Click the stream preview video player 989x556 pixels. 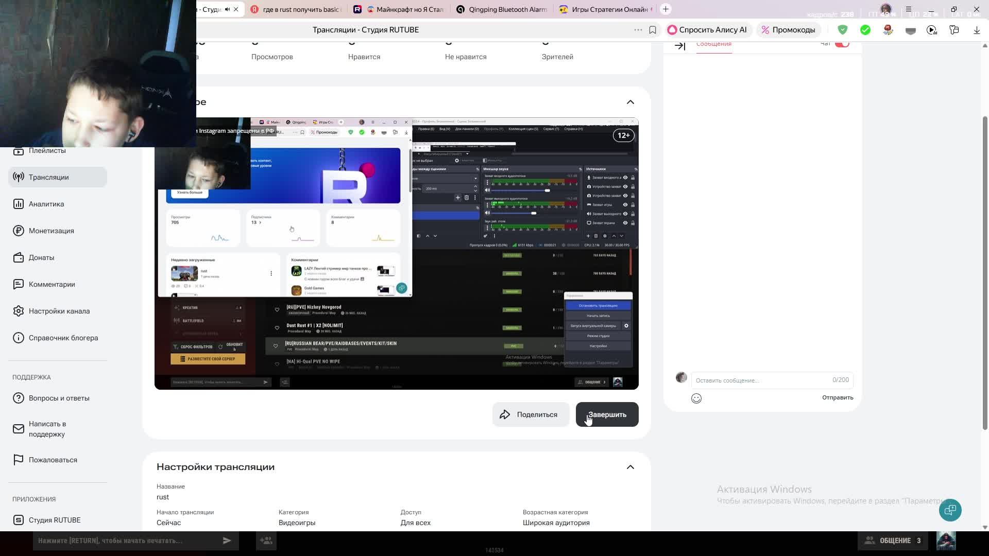tap(397, 253)
